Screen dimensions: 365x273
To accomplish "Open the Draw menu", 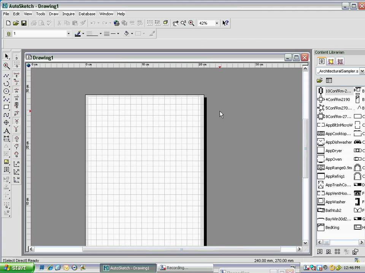I will 54,14.
